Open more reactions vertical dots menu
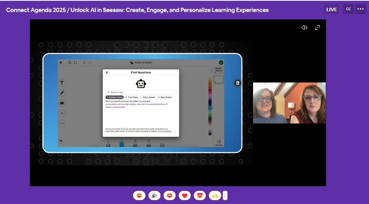Viewport: 369px width, 204px height. tap(225, 195)
